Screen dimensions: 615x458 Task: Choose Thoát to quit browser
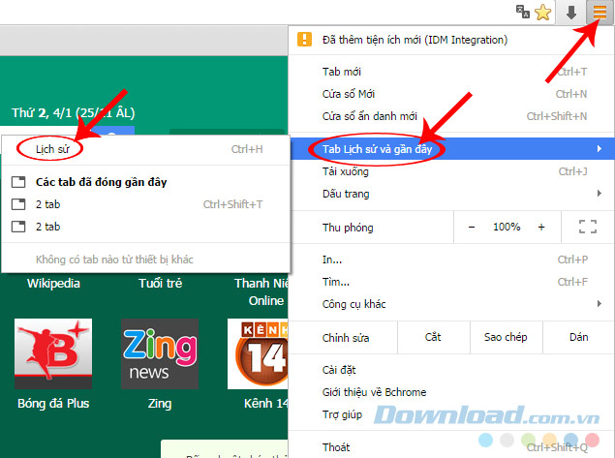[x=451, y=447]
